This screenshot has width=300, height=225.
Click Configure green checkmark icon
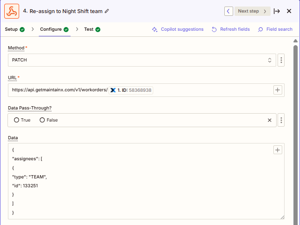[x=66, y=29]
